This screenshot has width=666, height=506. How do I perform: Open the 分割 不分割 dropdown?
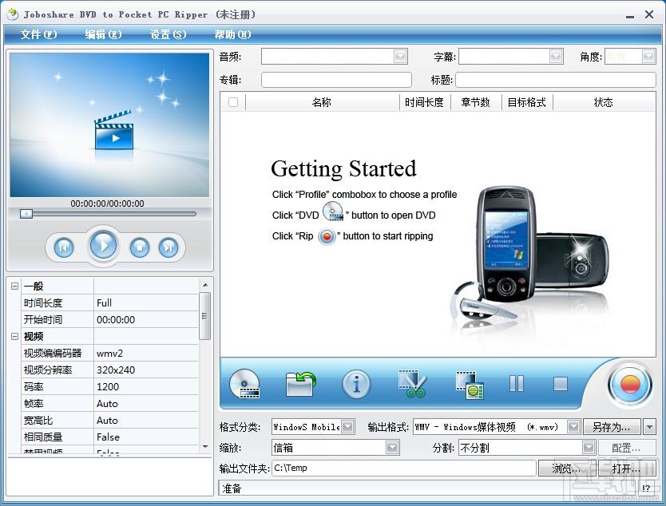[589, 448]
